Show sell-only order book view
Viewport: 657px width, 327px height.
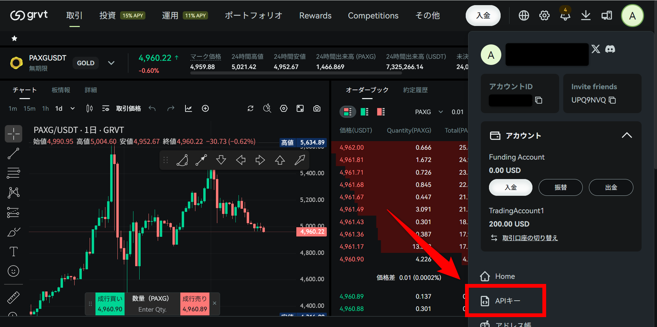[x=381, y=112]
